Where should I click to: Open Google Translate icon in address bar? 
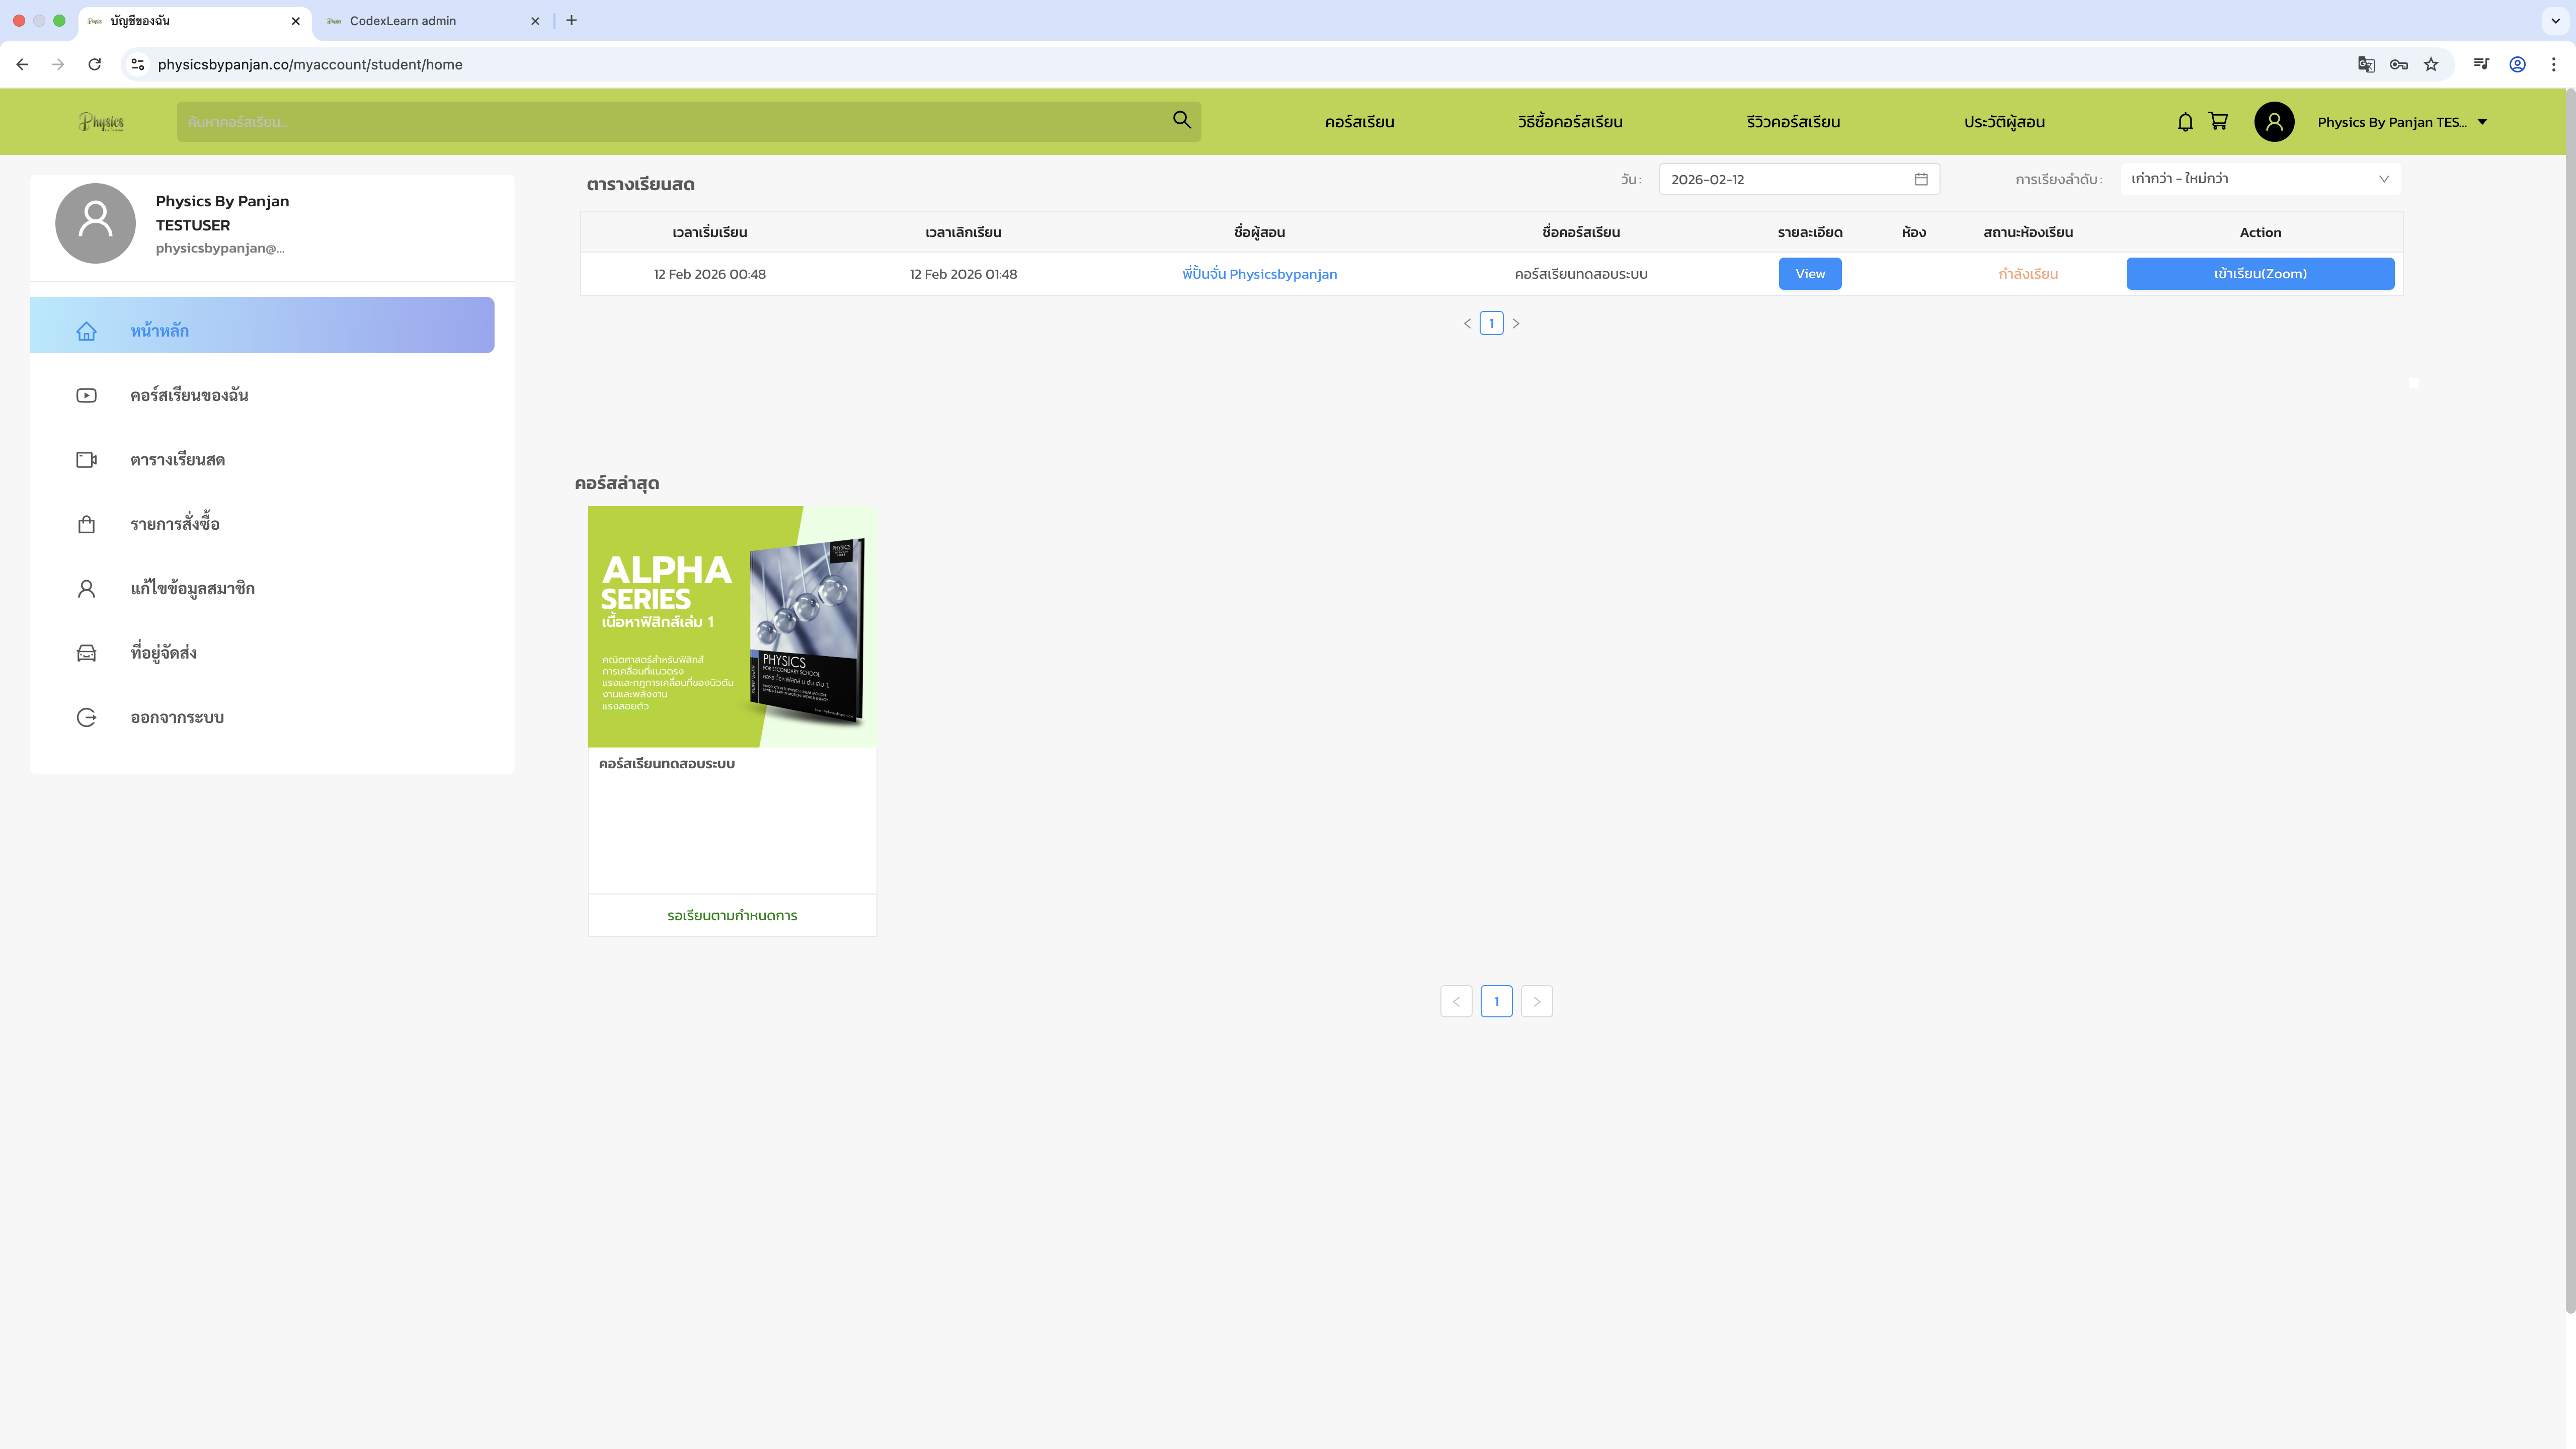[2366, 64]
